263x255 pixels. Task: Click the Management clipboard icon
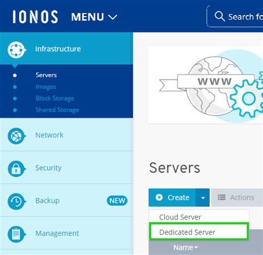tap(17, 234)
